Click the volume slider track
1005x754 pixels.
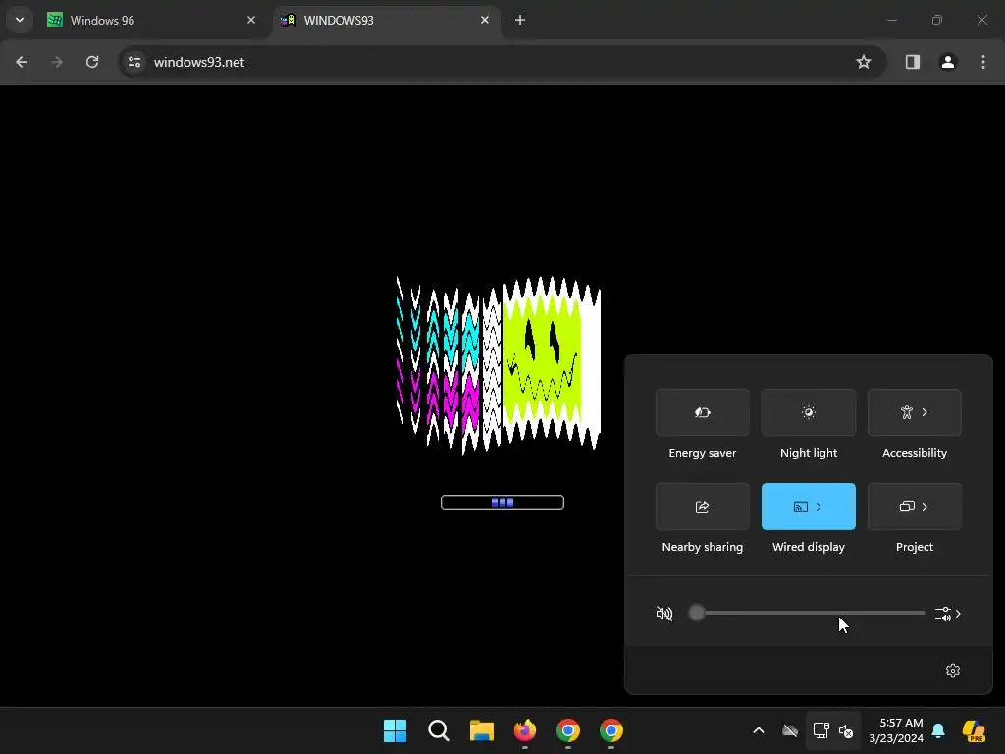[x=807, y=613]
